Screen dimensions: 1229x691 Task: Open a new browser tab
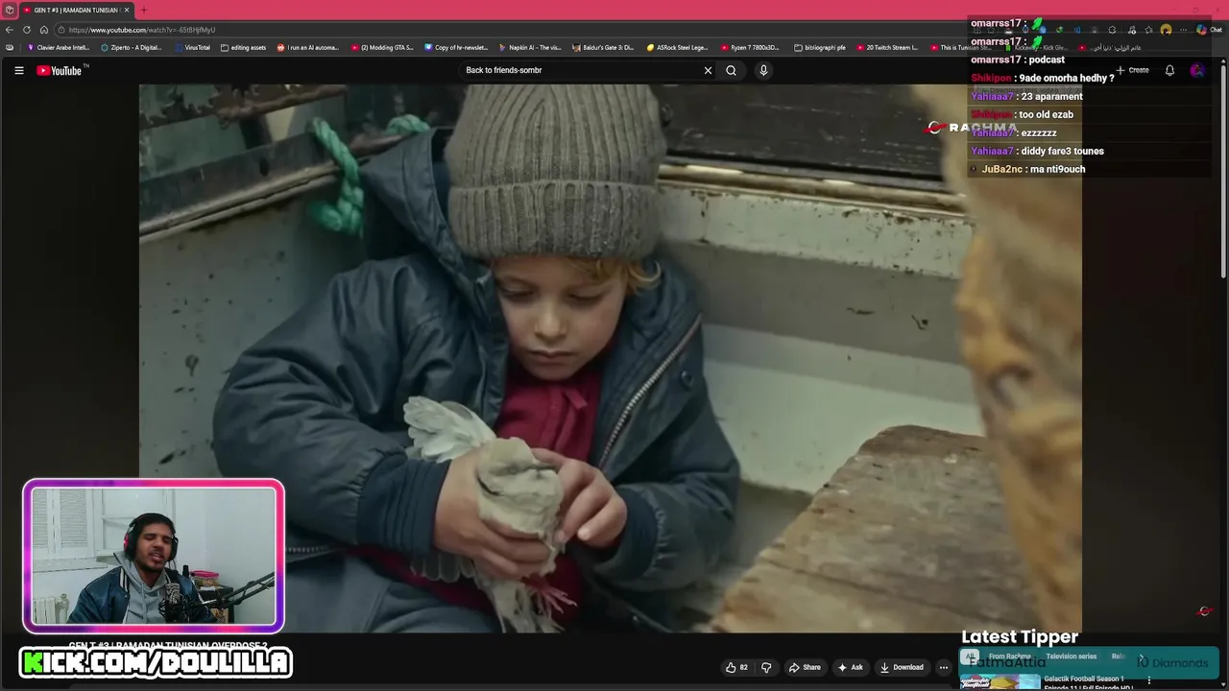click(143, 10)
